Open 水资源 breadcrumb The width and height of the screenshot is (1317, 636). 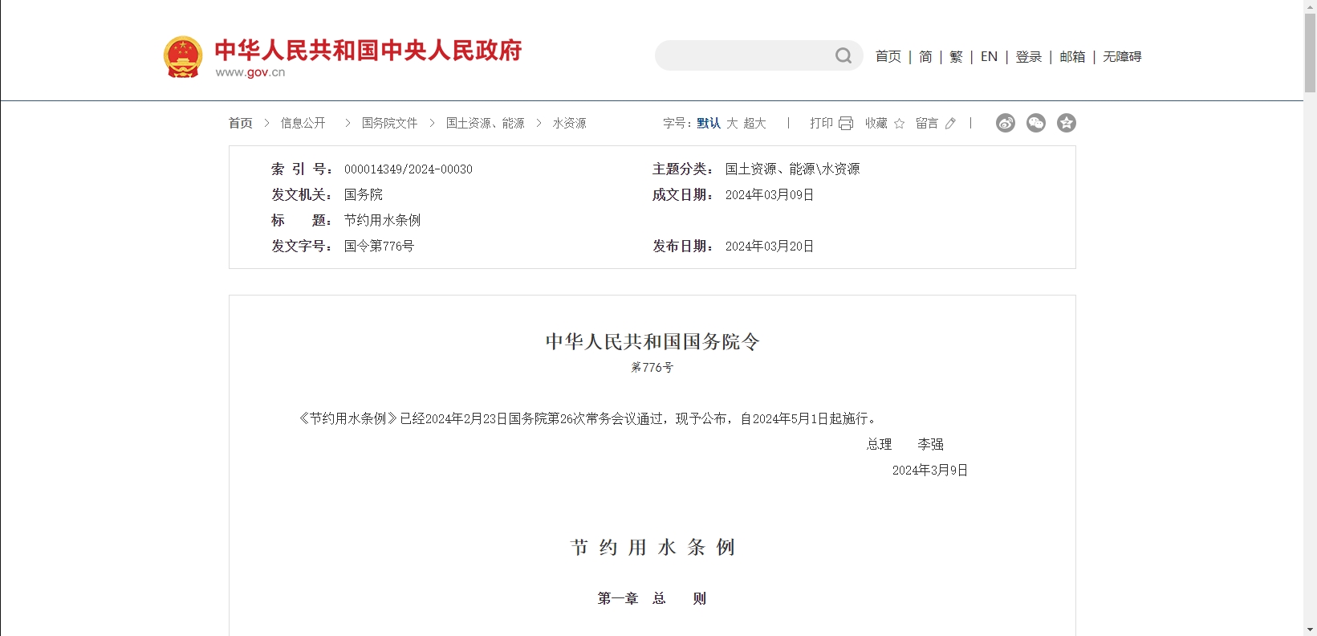pyautogui.click(x=569, y=123)
